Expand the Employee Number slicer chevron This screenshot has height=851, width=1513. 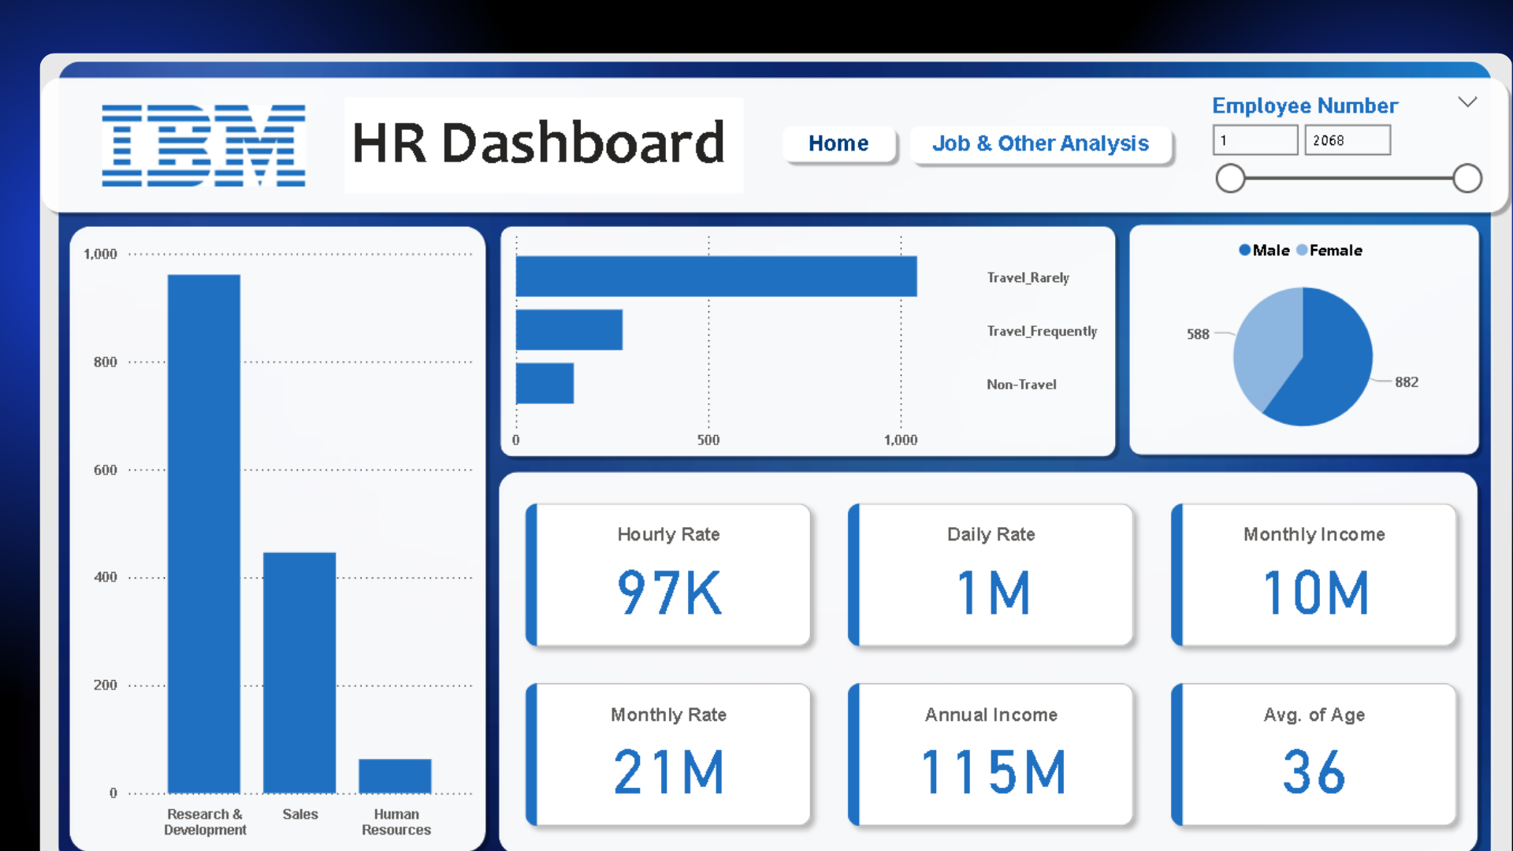[x=1467, y=102]
